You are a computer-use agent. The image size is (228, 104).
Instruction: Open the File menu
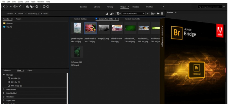click(x=3, y=2)
